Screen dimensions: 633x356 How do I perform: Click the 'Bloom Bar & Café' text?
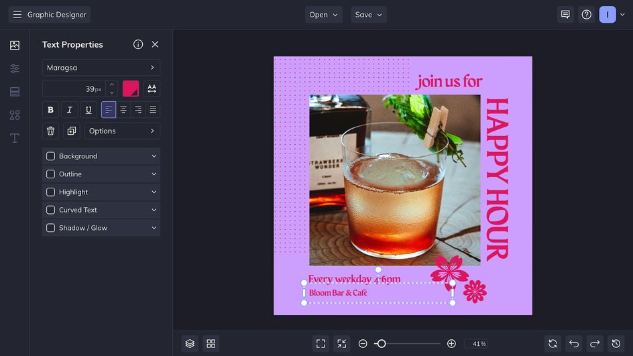coord(338,292)
